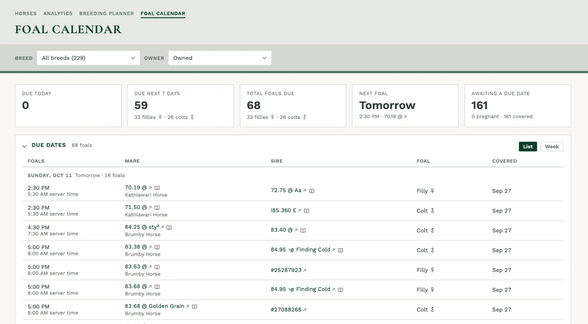Viewport: 588px width, 324px height.
Task: Open book icon beside mare 70.19
Action: 157,188
